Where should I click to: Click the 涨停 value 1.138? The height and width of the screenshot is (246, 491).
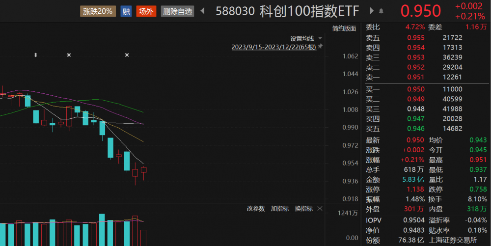[x=415, y=190]
